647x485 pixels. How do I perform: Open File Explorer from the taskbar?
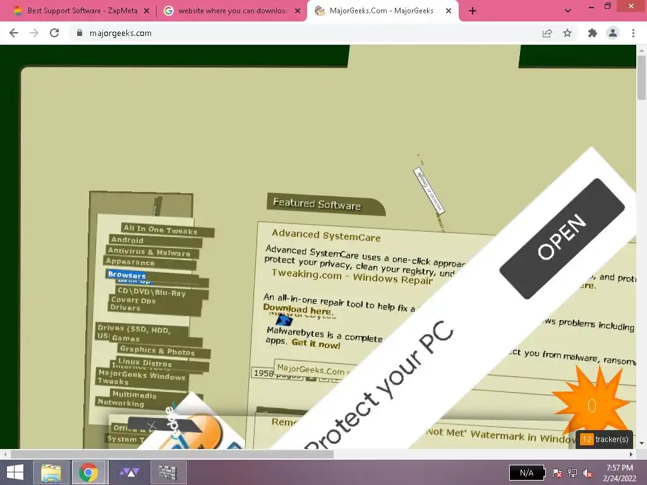[x=51, y=472]
